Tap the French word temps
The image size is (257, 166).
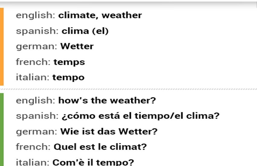pos(69,62)
